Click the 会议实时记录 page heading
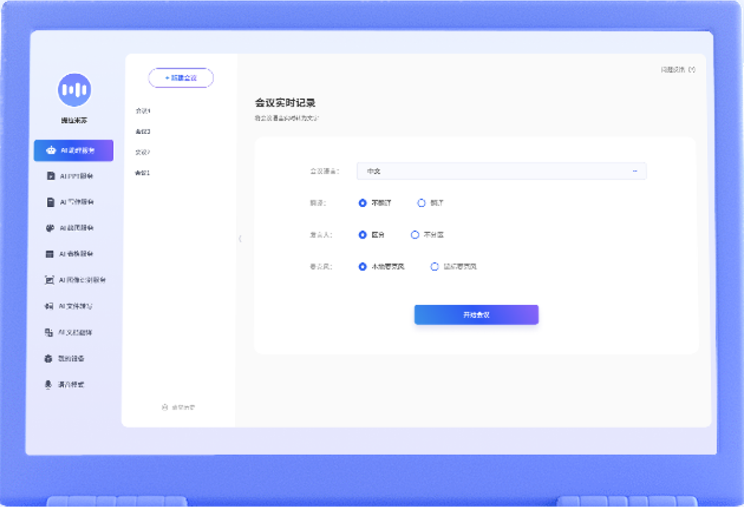The height and width of the screenshot is (507, 744). (285, 103)
